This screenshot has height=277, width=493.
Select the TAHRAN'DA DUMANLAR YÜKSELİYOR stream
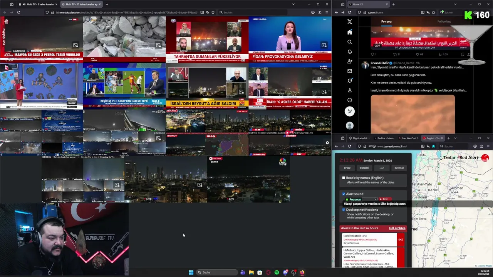pyautogui.click(x=207, y=39)
